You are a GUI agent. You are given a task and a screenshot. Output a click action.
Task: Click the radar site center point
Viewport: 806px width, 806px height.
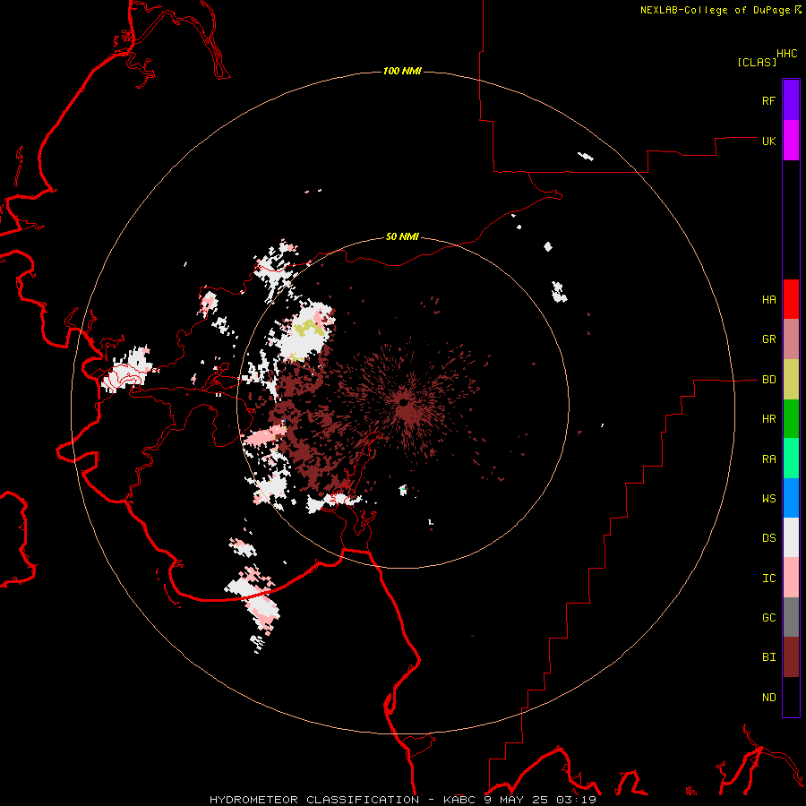pyautogui.click(x=404, y=402)
